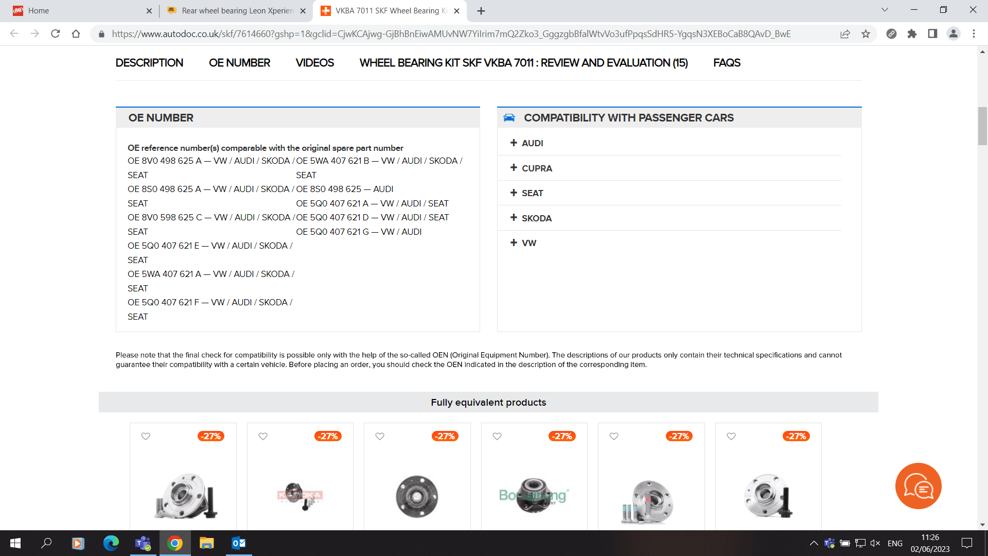
Task: Click the share page icon in address bar
Action: point(845,34)
